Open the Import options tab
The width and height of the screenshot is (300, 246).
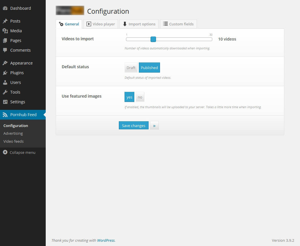(139, 24)
